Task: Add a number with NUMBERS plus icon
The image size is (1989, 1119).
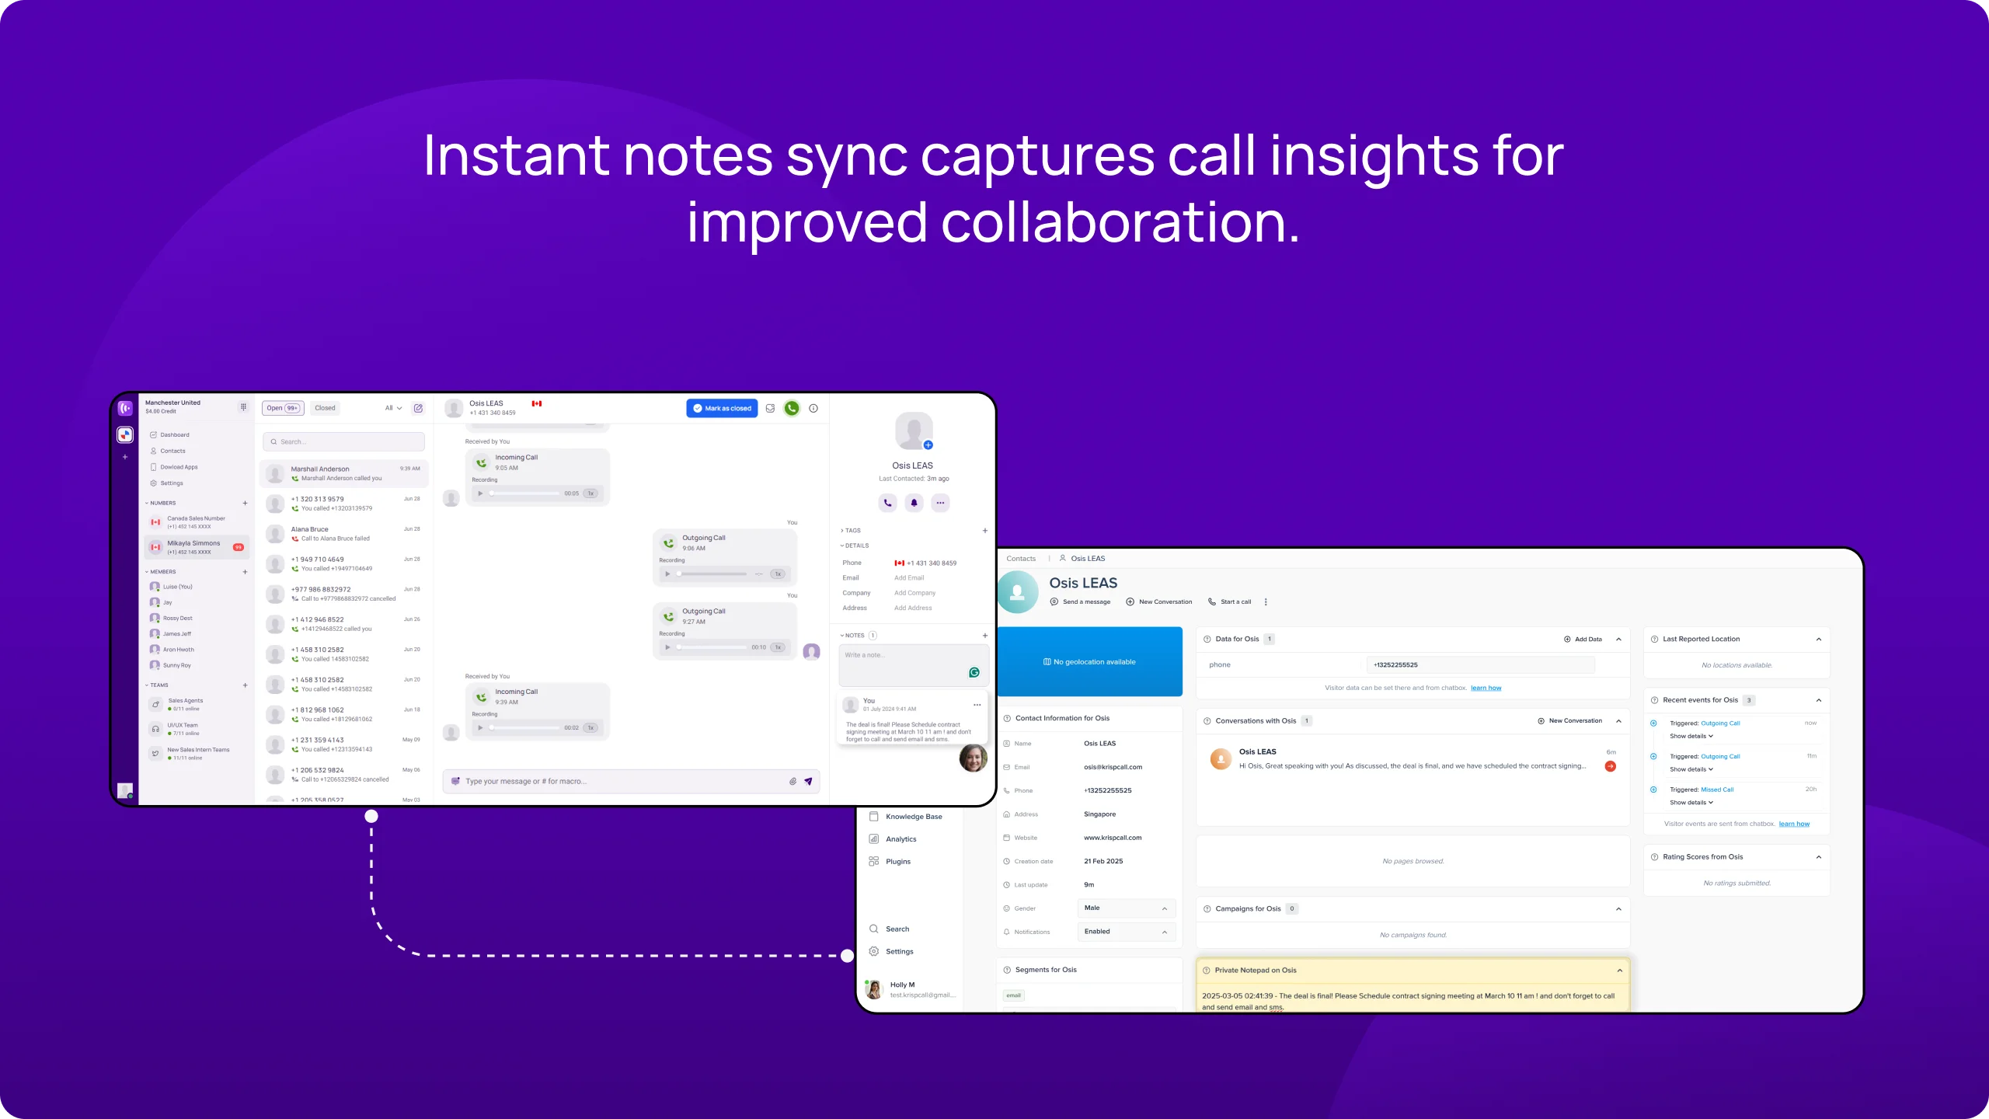Action: click(x=245, y=504)
